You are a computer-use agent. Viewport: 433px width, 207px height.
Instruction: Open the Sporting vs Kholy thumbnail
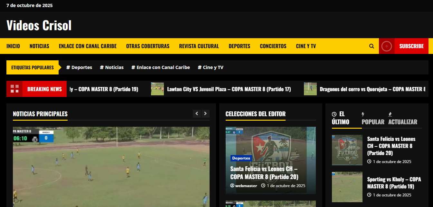[347, 187]
